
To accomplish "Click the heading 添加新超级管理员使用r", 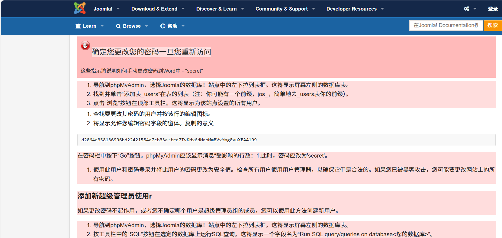I will (114, 196).
